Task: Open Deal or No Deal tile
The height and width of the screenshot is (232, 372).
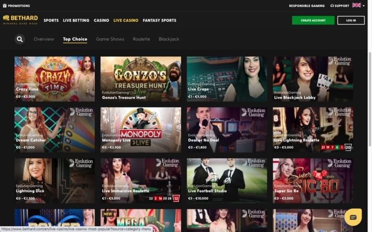Action: pyautogui.click(x=227, y=130)
